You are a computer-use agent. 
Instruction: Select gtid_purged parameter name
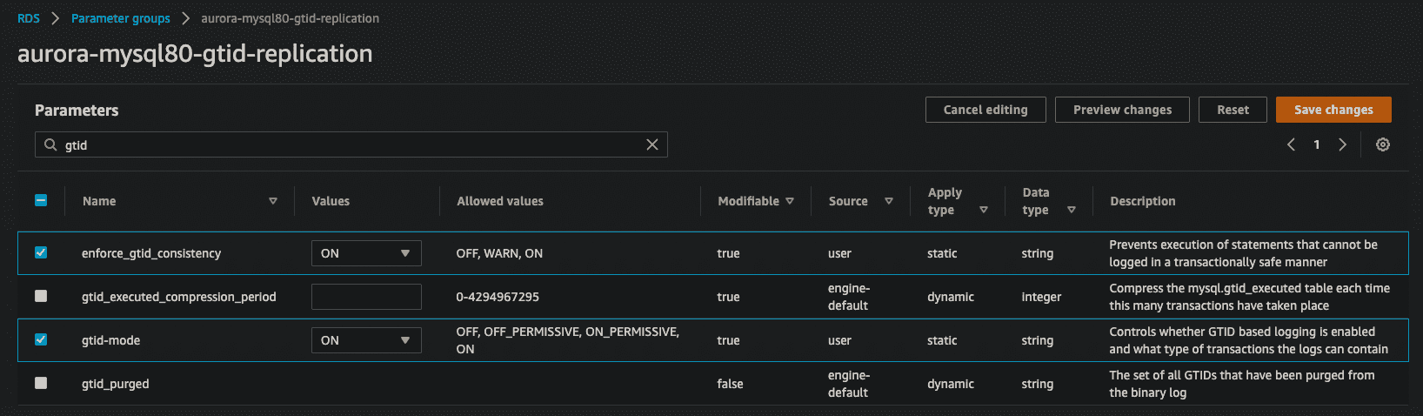click(x=116, y=384)
